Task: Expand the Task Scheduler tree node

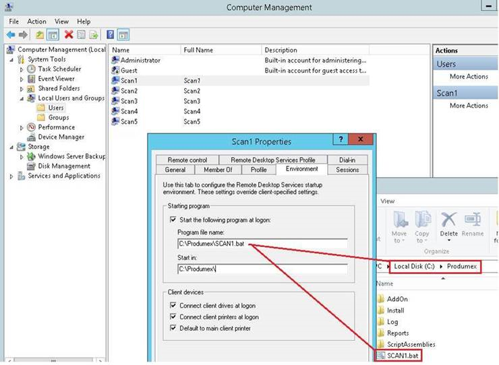Action: point(22,69)
